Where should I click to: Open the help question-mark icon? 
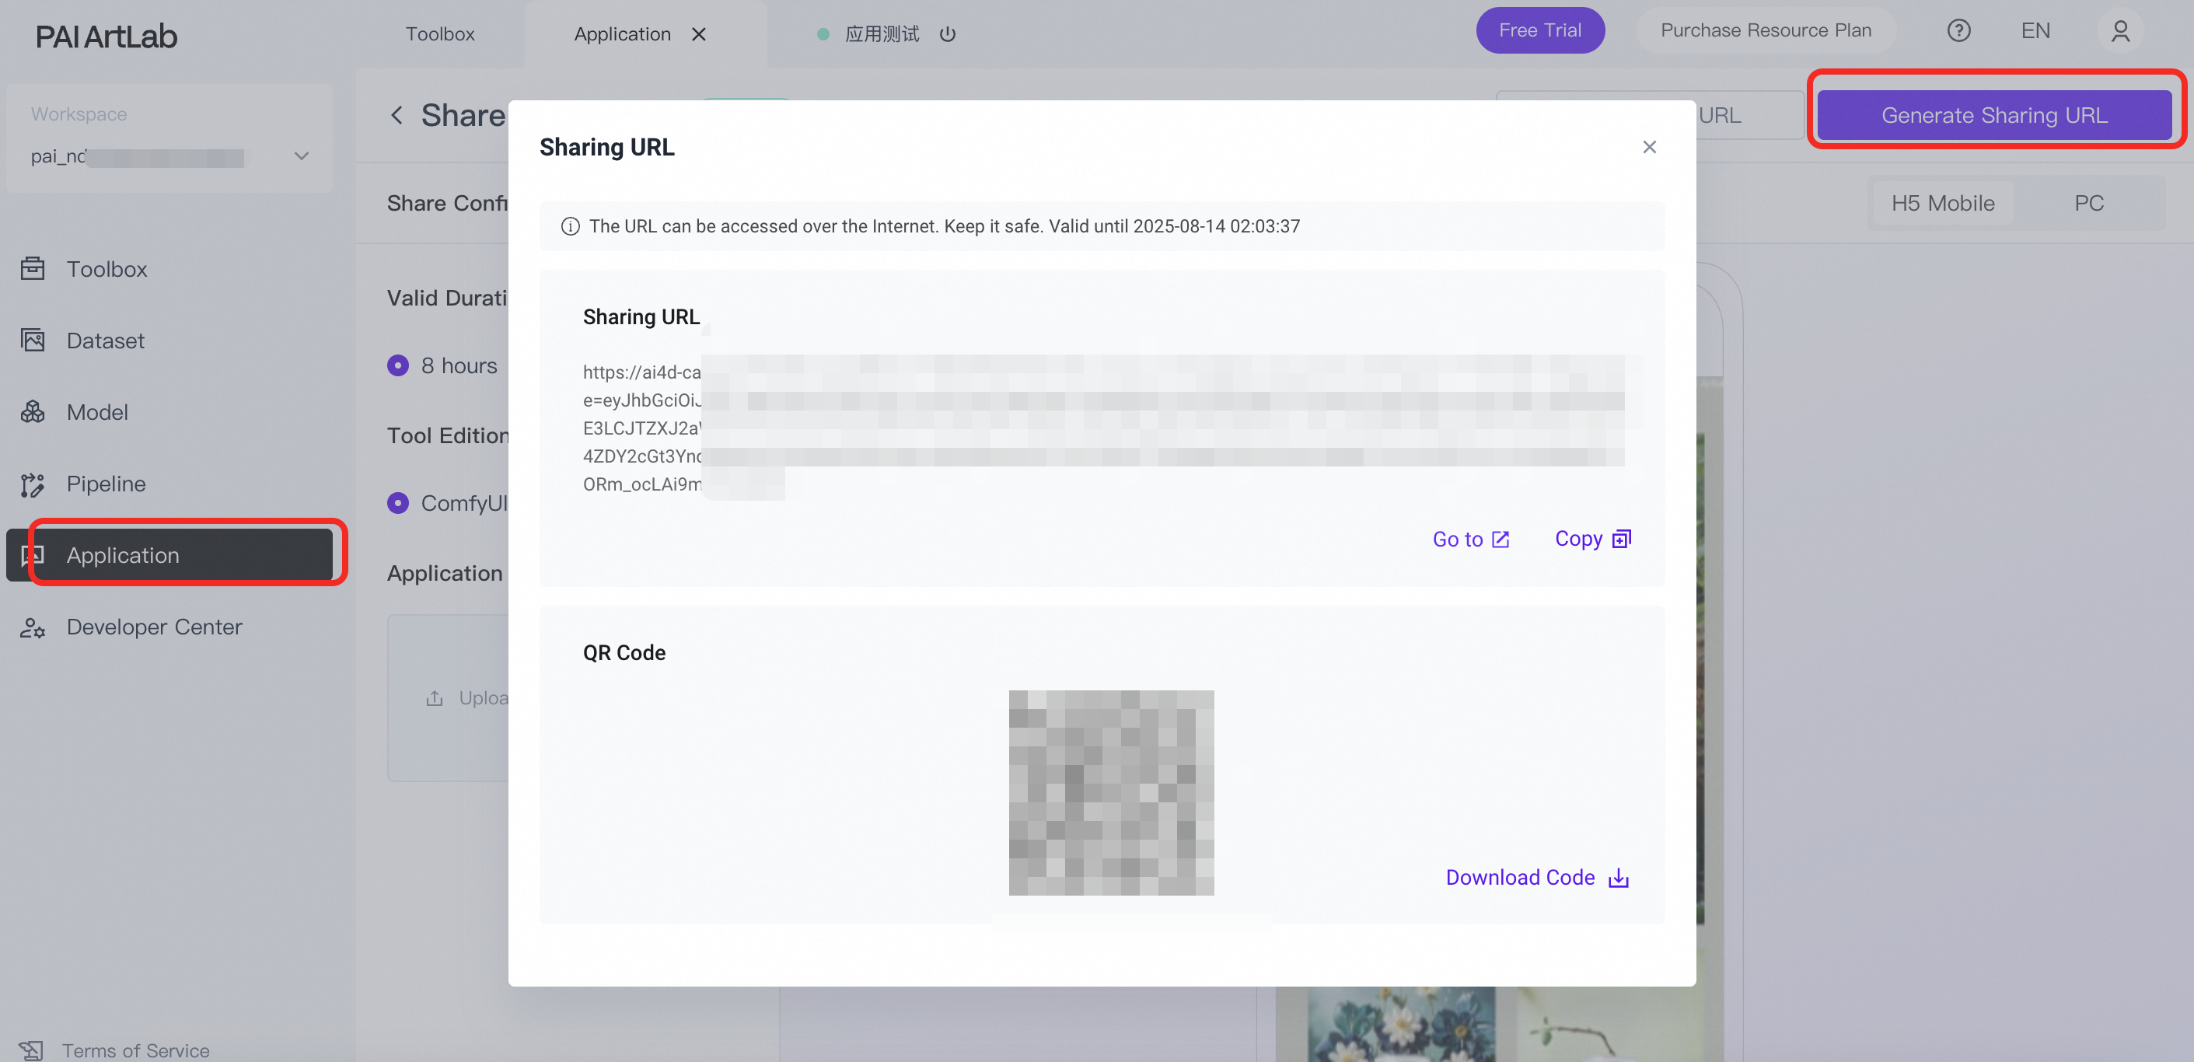[x=1958, y=30]
